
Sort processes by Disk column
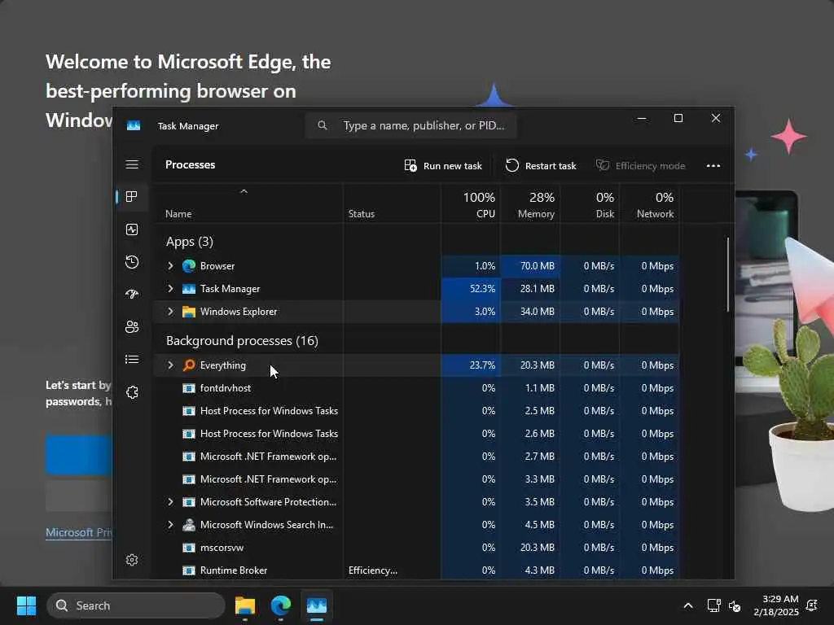590,204
